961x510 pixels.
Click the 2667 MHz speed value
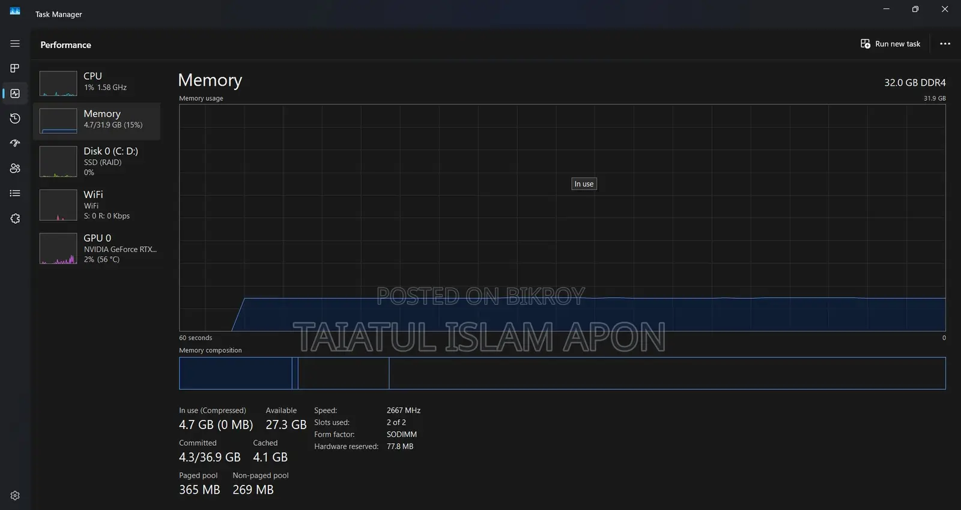404,410
